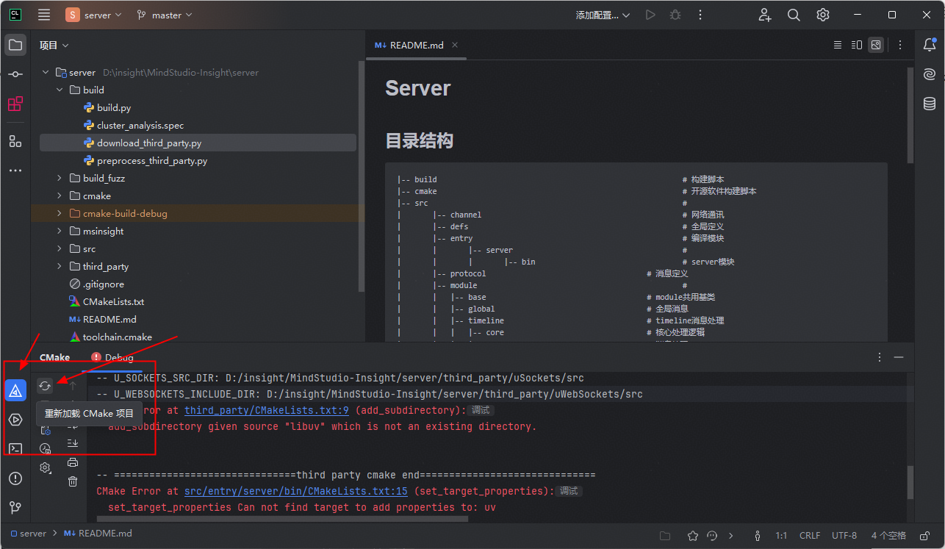945x549 pixels.
Task: Select CMakeLists.txt in project tree
Action: 113,301
